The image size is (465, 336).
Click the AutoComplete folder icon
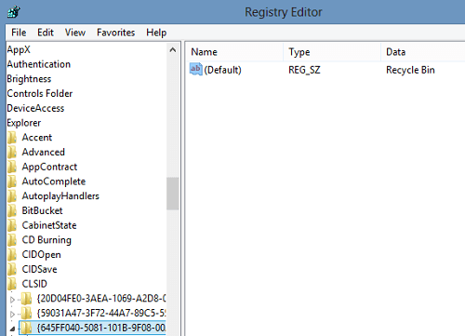click(12, 181)
